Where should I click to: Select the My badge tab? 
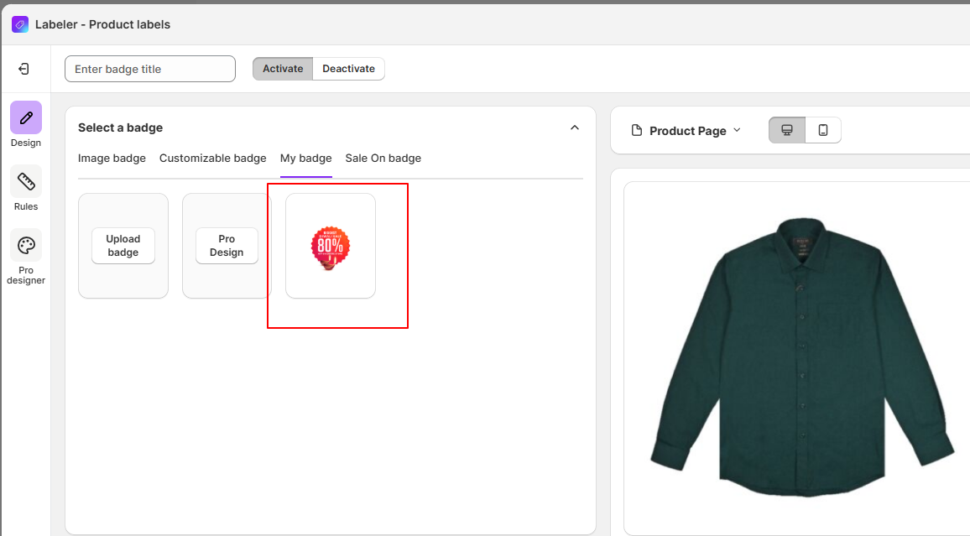pos(306,159)
